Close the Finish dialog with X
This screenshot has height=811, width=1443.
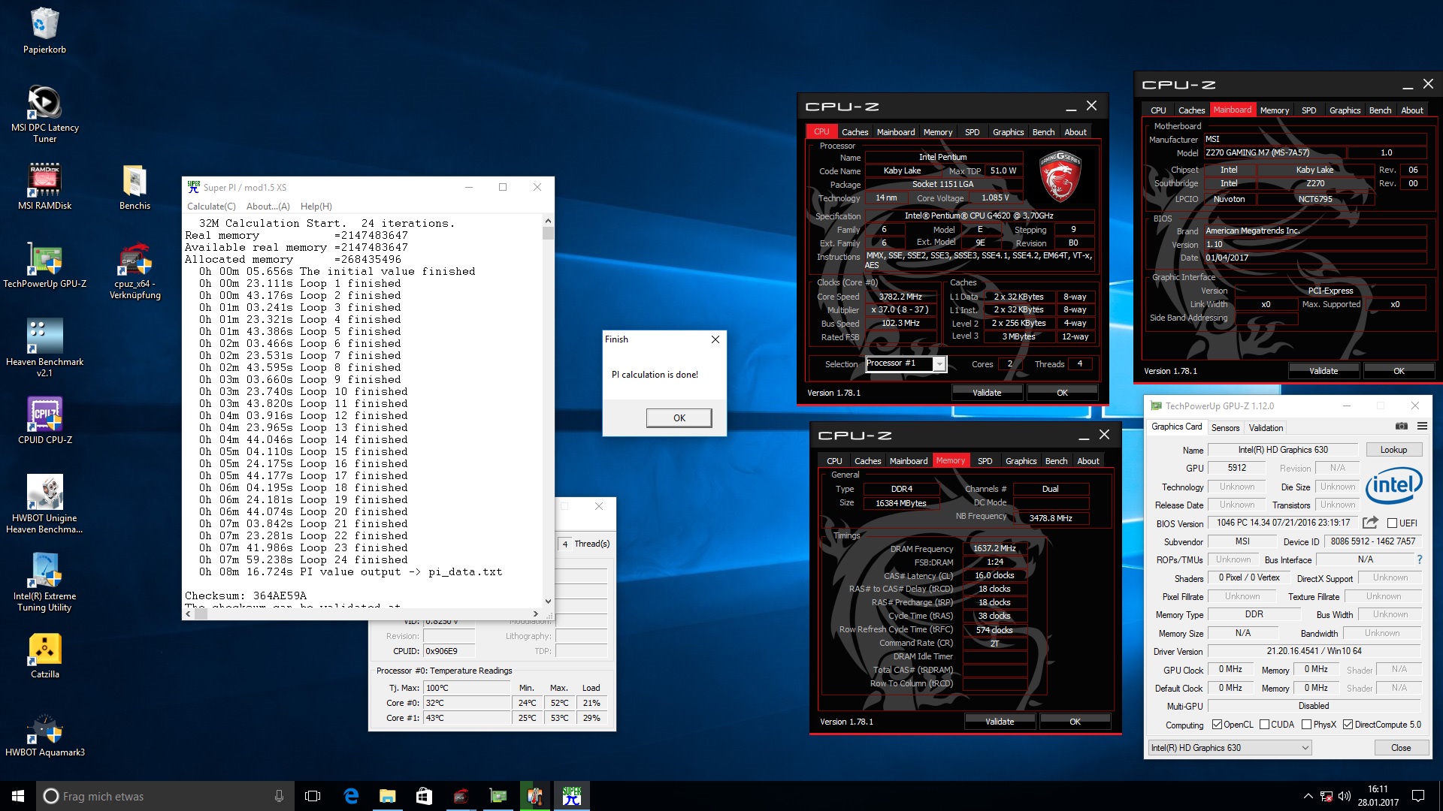pyautogui.click(x=715, y=339)
